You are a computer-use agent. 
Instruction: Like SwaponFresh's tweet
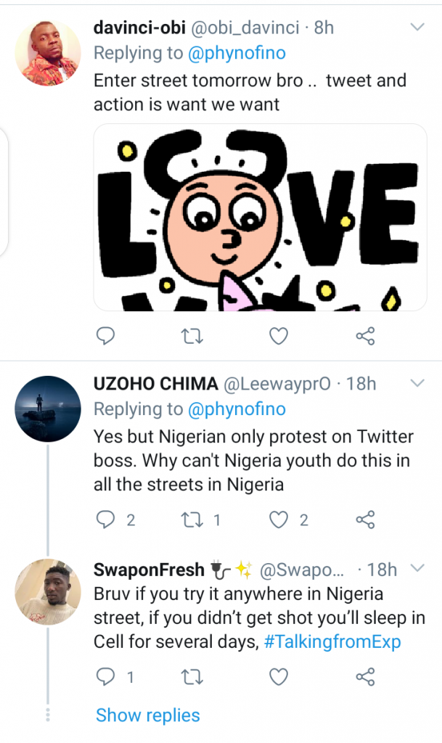click(x=279, y=677)
